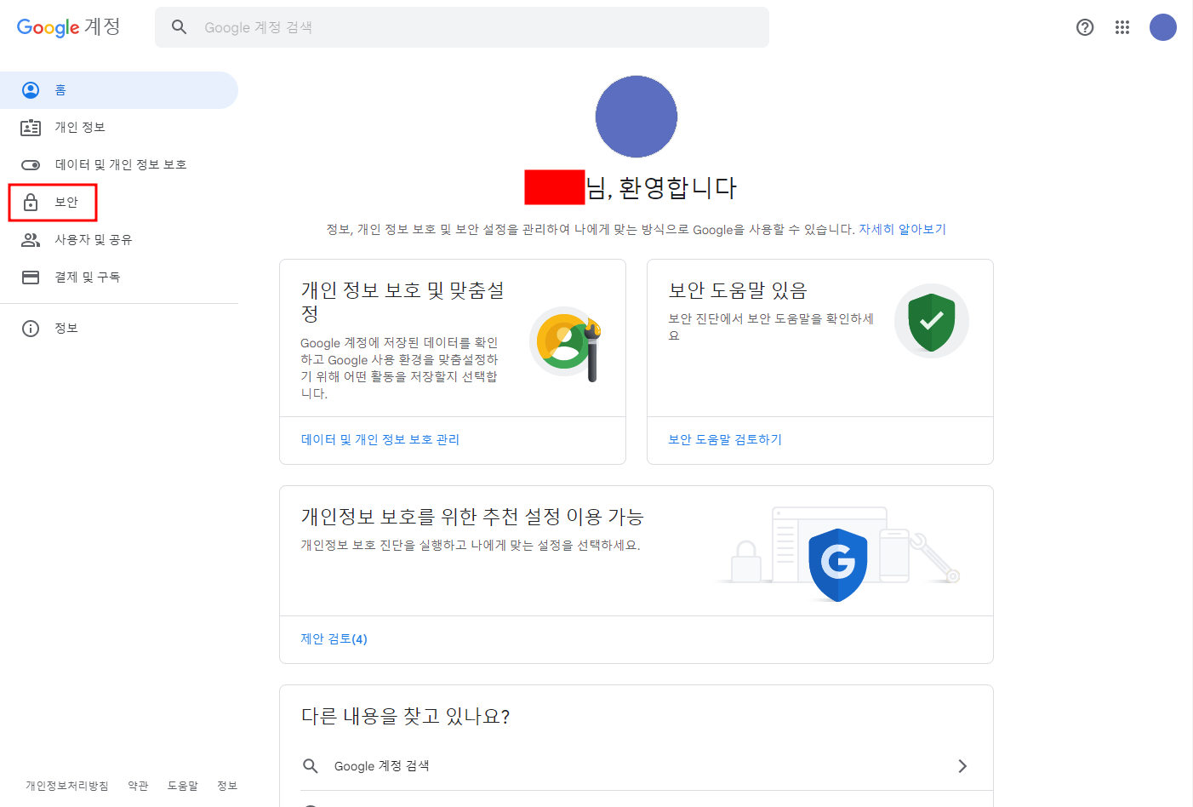The width and height of the screenshot is (1193, 807).
Task: Open 정보 menu item in sidebar
Action: click(119, 329)
